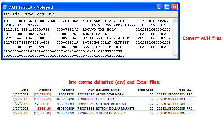This screenshot has height=117, width=223.
Task: Click the text 'BANK OF ANY TOWN'
Action: (x=109, y=21)
